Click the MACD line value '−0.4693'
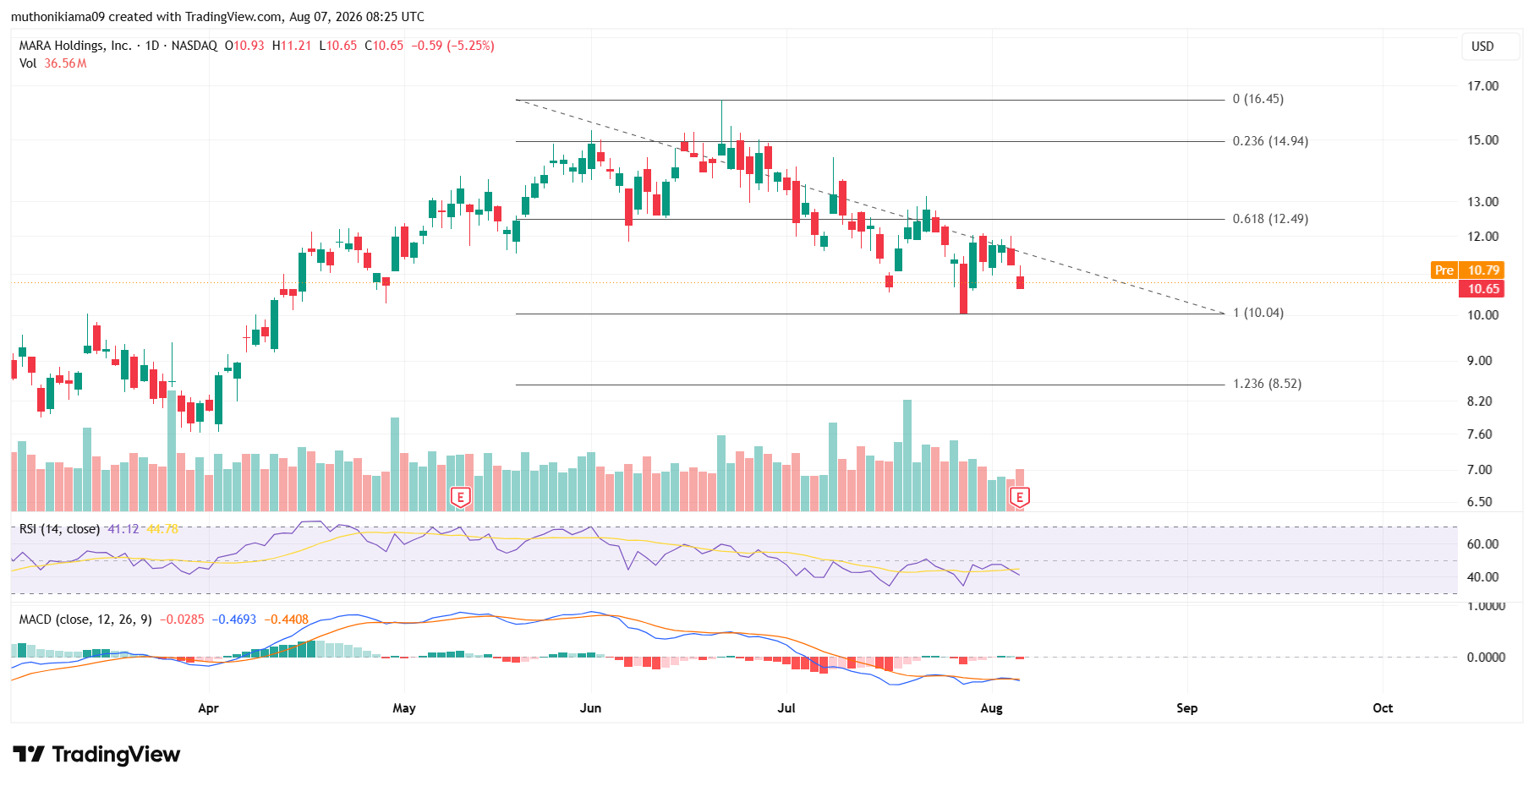This screenshot has width=1534, height=786. [233, 620]
